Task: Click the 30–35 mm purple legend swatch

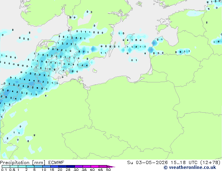Action: 78,166
